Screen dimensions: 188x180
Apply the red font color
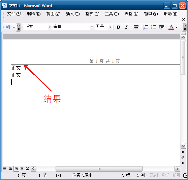[171, 27]
